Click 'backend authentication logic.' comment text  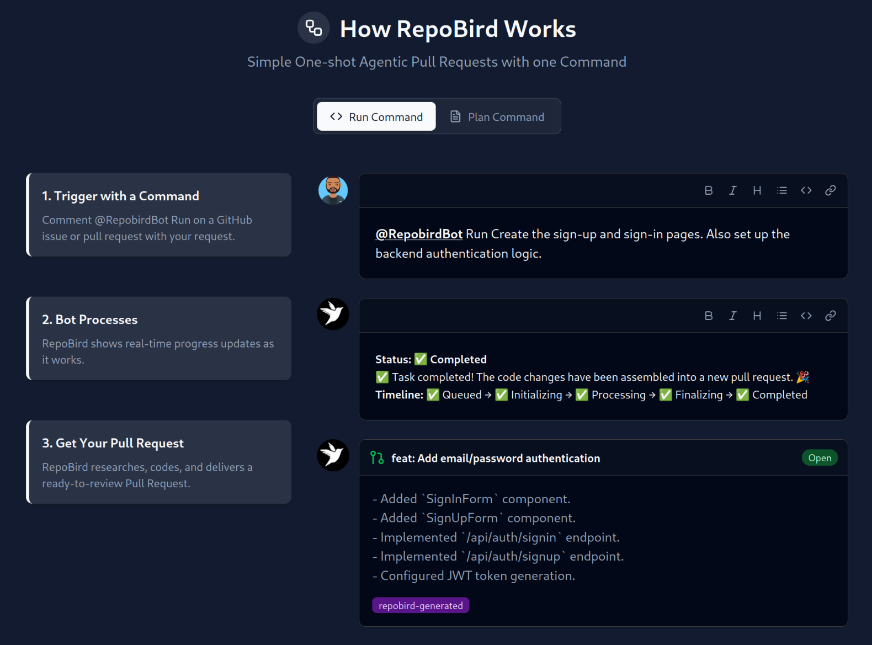pyautogui.click(x=459, y=253)
